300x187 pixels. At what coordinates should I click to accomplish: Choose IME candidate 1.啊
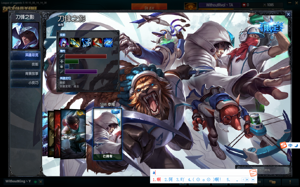[x=157, y=179]
